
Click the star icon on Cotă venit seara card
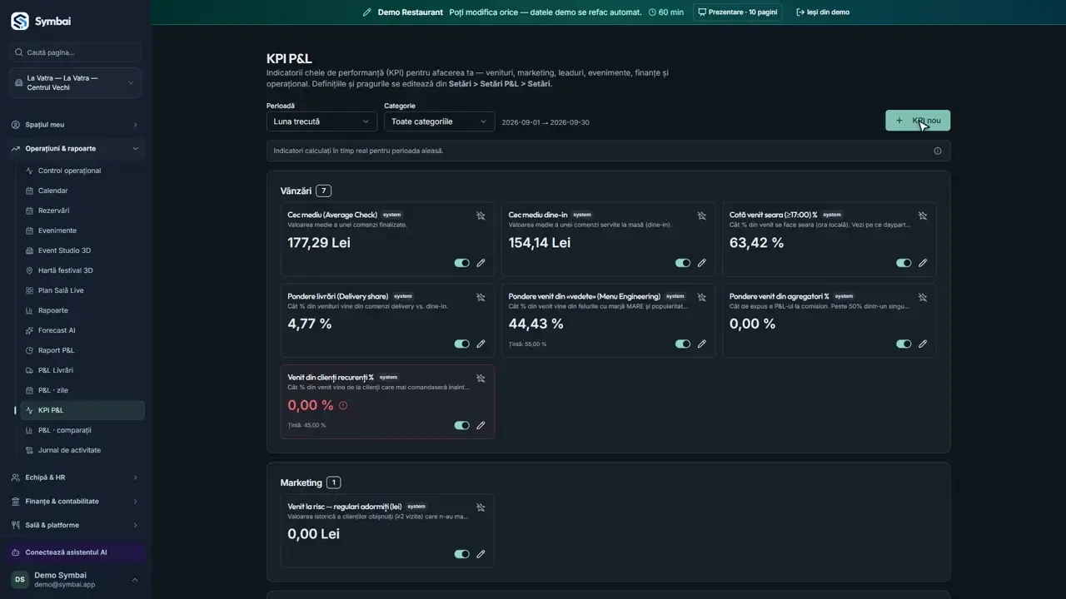tap(923, 215)
